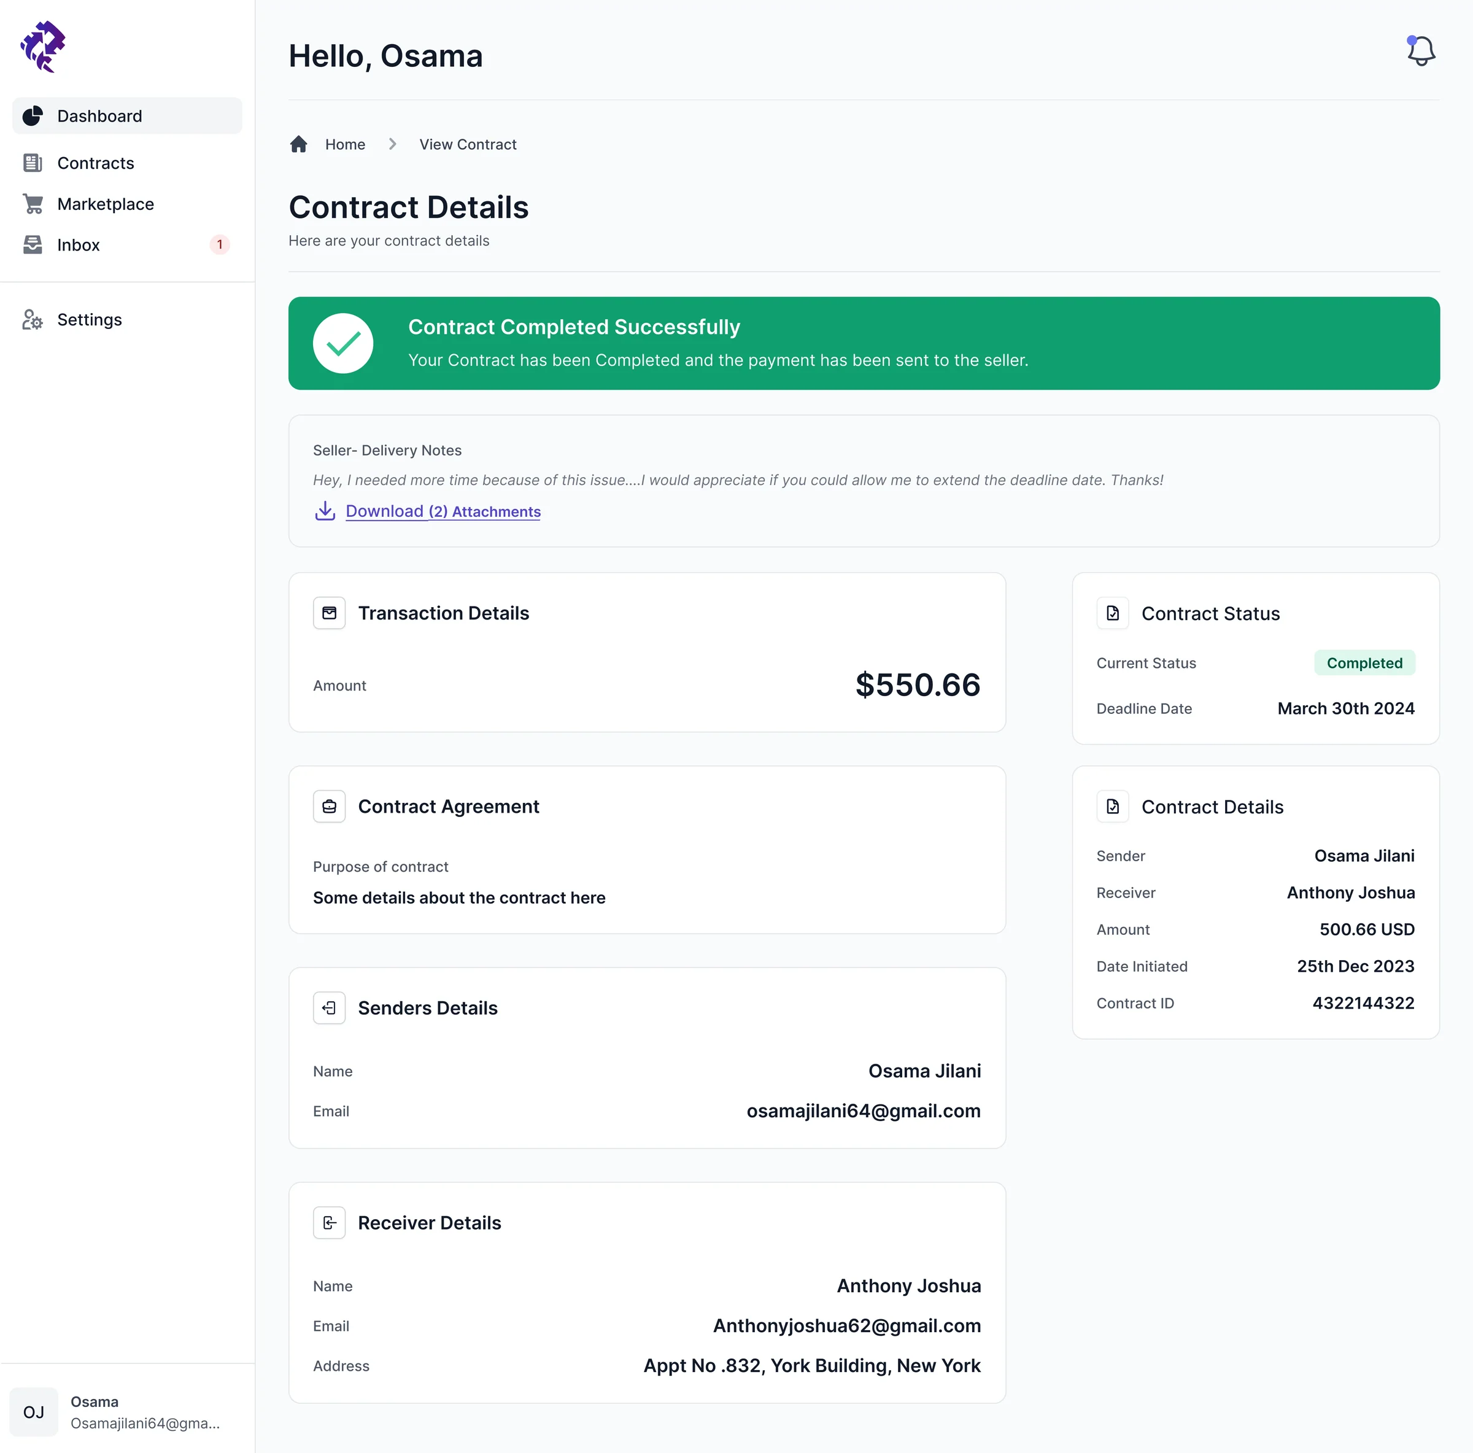The height and width of the screenshot is (1453, 1473).
Task: Click Some details about the contract here
Action: 459,897
